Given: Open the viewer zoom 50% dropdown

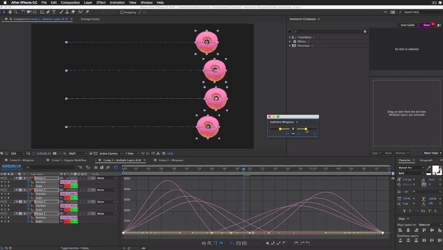Looking at the screenshot, I should pyautogui.click(x=17, y=153).
